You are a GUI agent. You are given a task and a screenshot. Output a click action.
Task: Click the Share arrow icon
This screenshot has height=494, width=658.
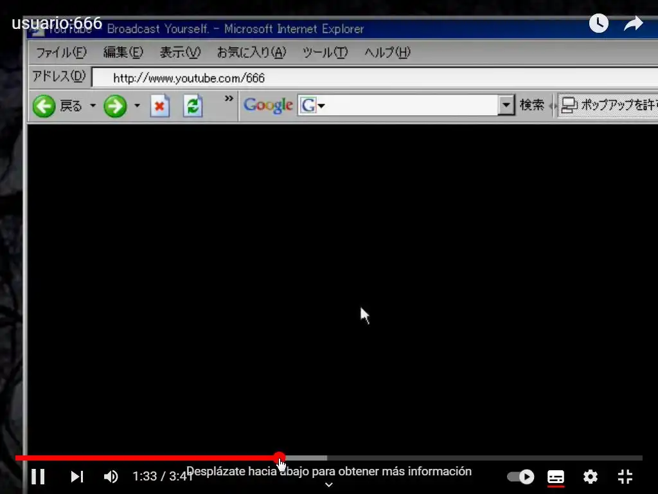click(x=633, y=23)
